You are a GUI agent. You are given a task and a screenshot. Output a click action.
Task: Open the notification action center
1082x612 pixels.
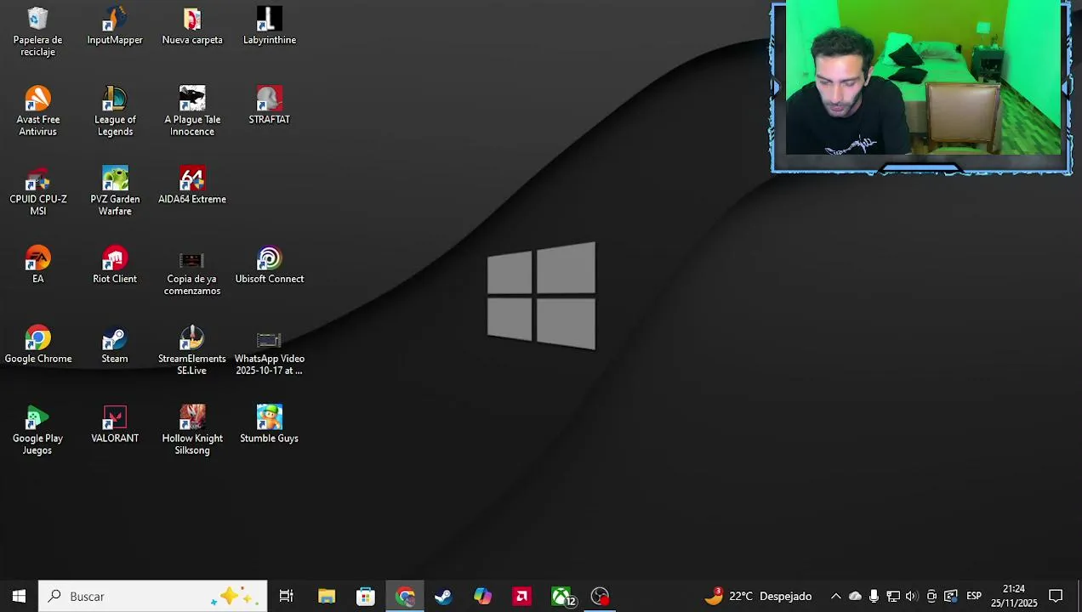pos(1056,596)
